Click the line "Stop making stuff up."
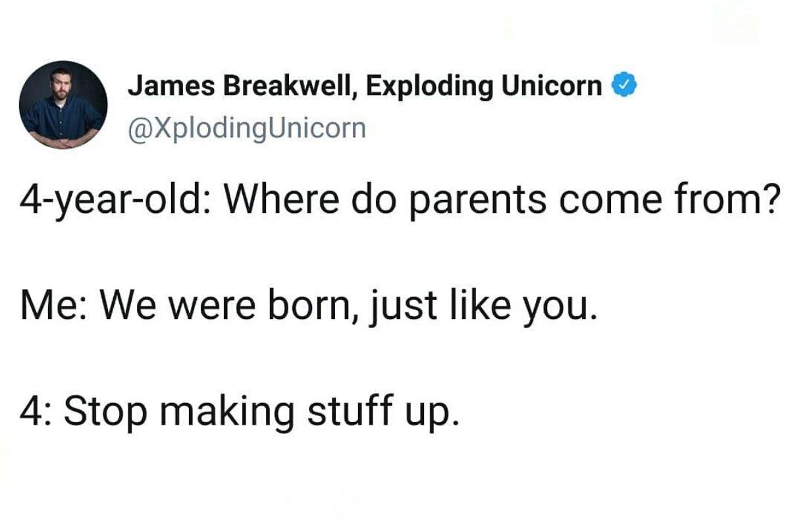Screen dimensions: 790x526 click(259, 411)
